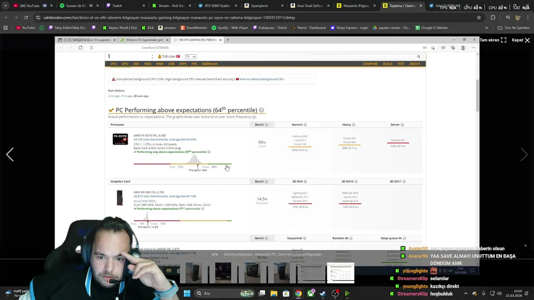
Task: Switch to RTX 5060 Fiyatları tab
Action: (217, 6)
